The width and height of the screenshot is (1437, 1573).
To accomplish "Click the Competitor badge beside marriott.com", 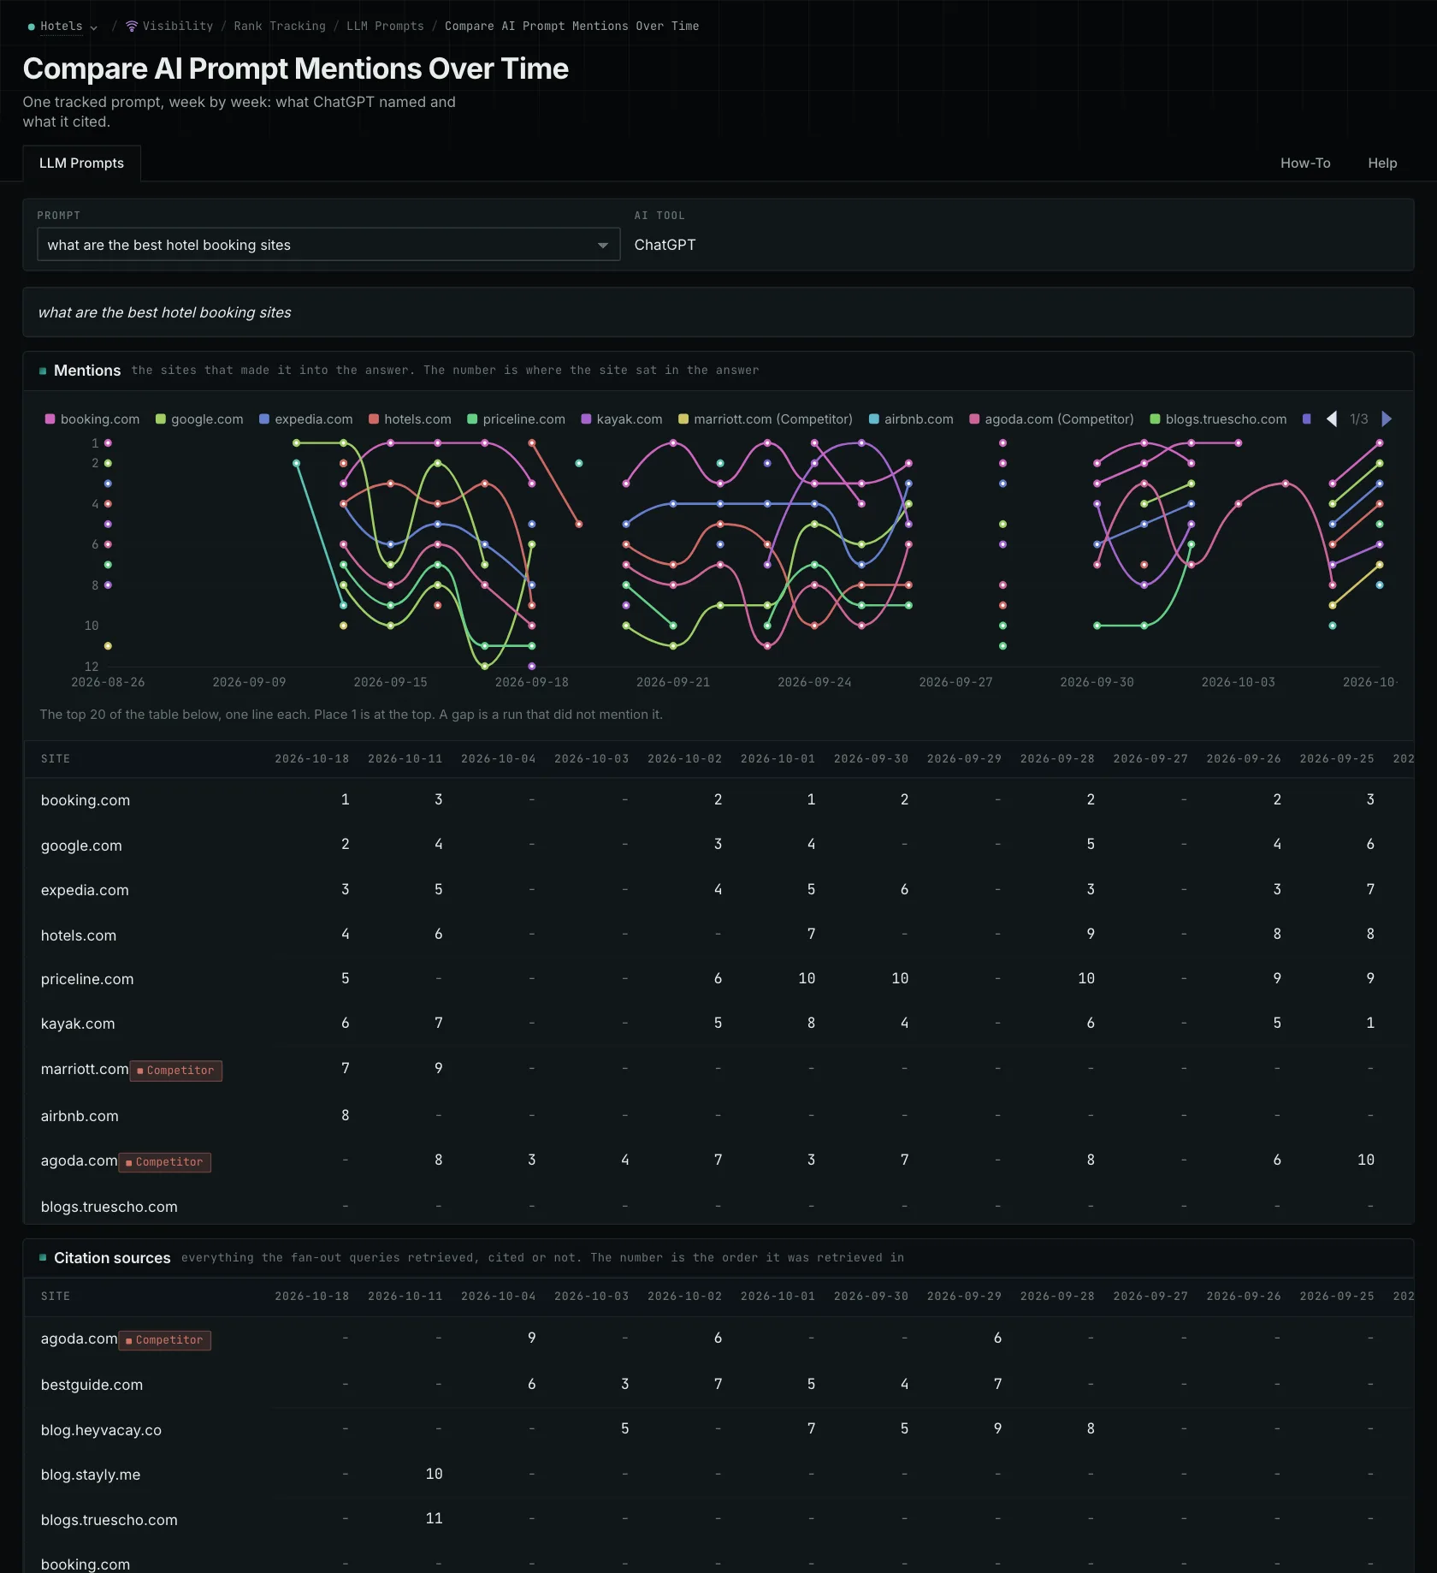I will [x=176, y=1071].
